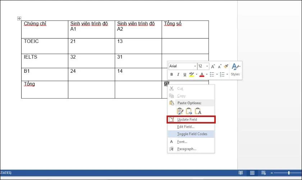The width and height of the screenshot is (302, 180).
Task: Click the Grow Font icon
Action: click(213, 66)
